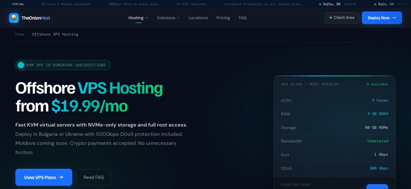Viewport: 411px width, 189px height.
Task: Click the $80/mo ticker text
Action: pos(17,4)
